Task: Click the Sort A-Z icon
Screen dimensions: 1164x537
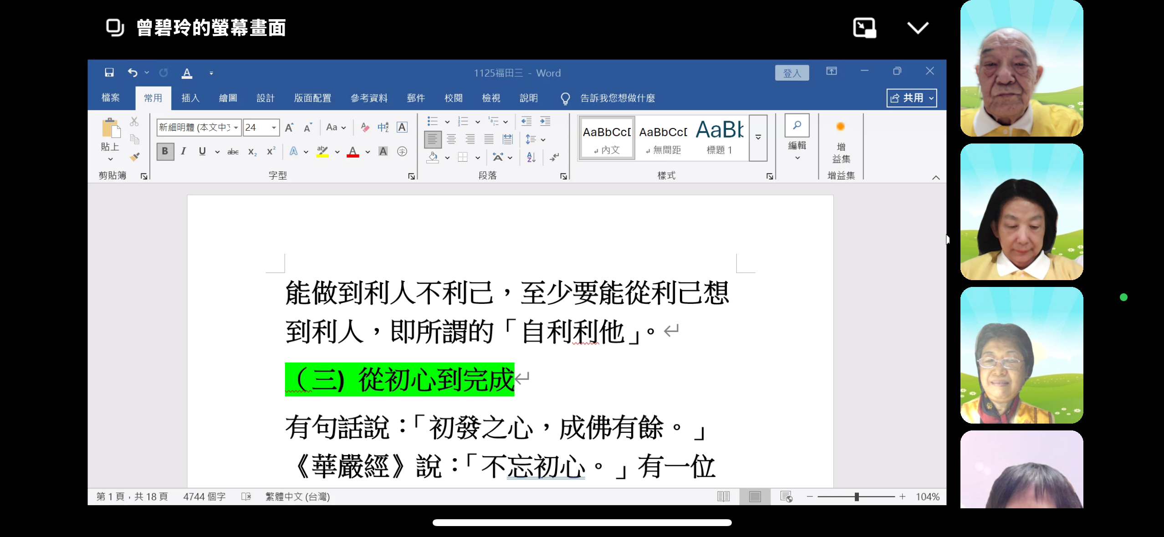Action: coord(531,157)
